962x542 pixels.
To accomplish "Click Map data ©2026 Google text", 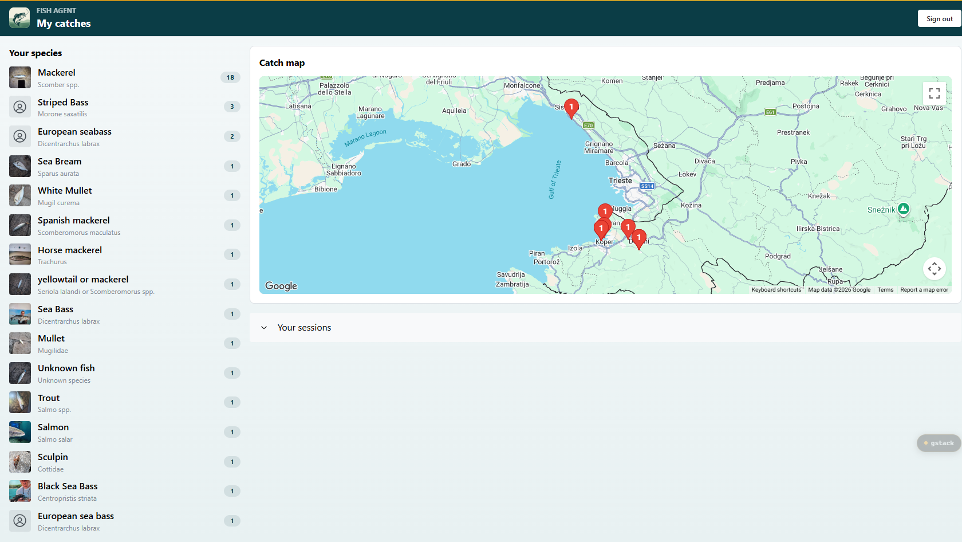I will coord(839,290).
